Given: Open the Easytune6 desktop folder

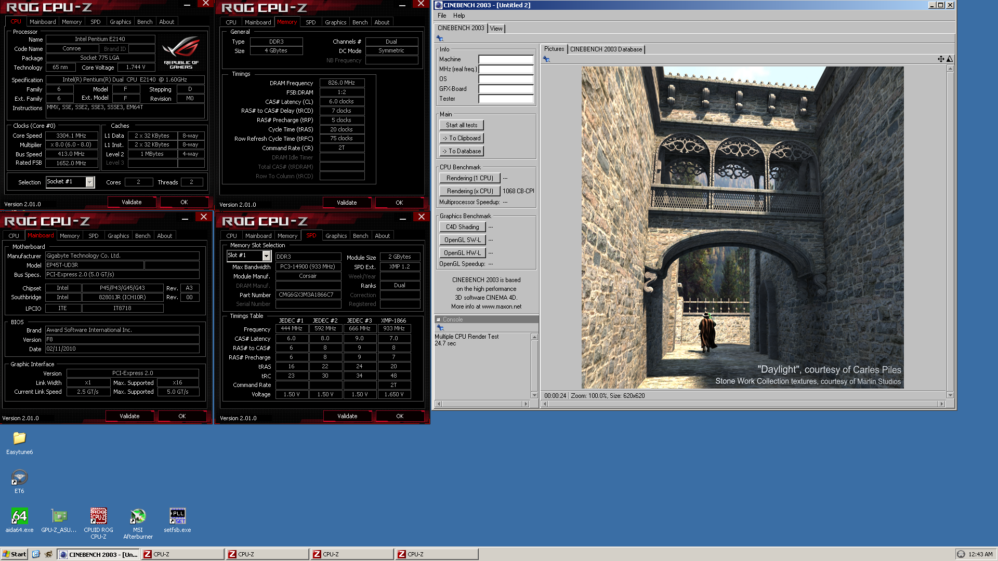Looking at the screenshot, I should point(19,443).
